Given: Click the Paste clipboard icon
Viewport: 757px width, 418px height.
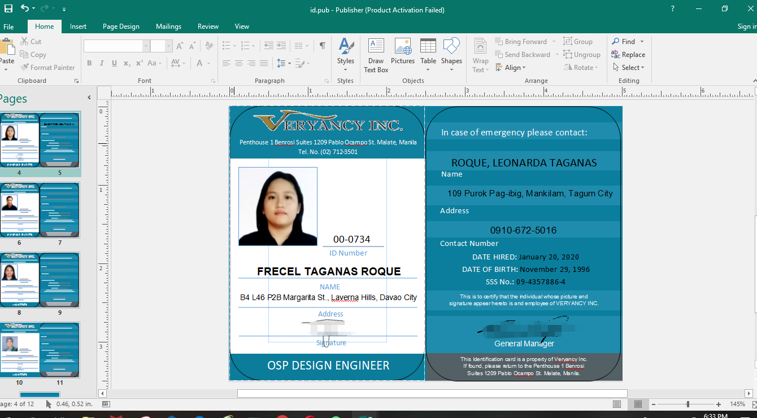Looking at the screenshot, I should 7,46.
